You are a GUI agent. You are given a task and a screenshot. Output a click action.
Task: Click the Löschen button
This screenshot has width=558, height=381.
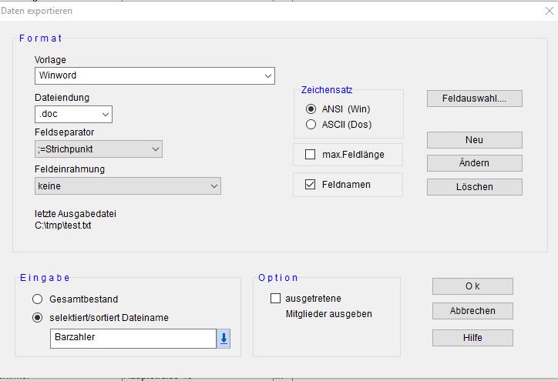474,187
